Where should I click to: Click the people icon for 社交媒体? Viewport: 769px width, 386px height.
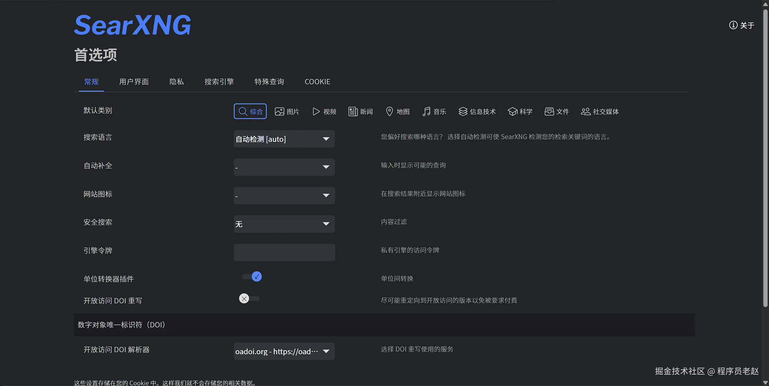pos(585,111)
